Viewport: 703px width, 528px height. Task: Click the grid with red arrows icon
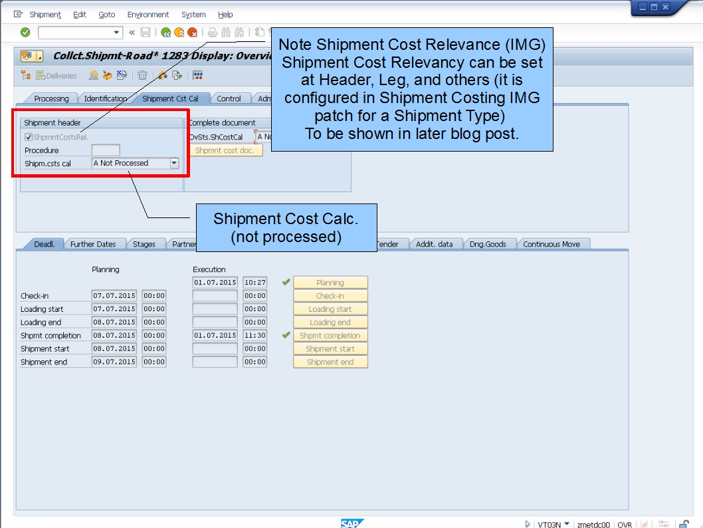point(198,75)
